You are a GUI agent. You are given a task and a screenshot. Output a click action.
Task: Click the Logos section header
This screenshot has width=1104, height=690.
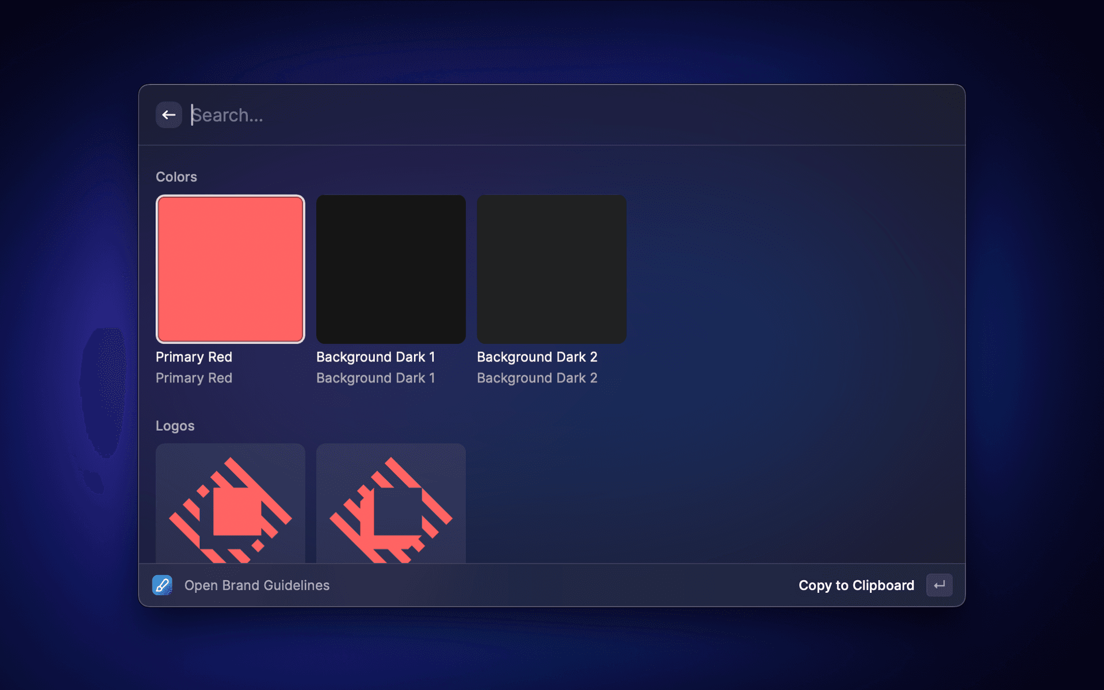click(x=175, y=426)
